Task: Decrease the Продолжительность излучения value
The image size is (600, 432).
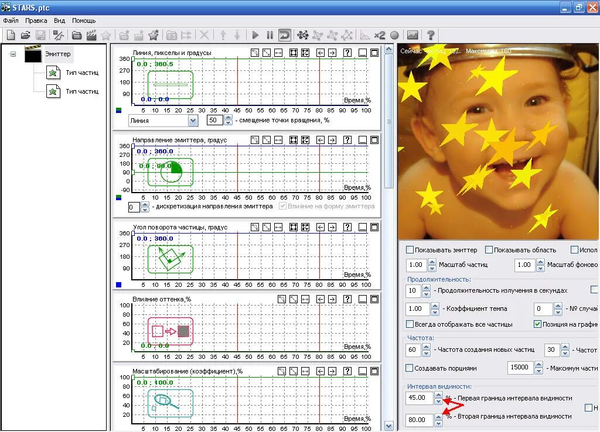Action: coord(427,294)
